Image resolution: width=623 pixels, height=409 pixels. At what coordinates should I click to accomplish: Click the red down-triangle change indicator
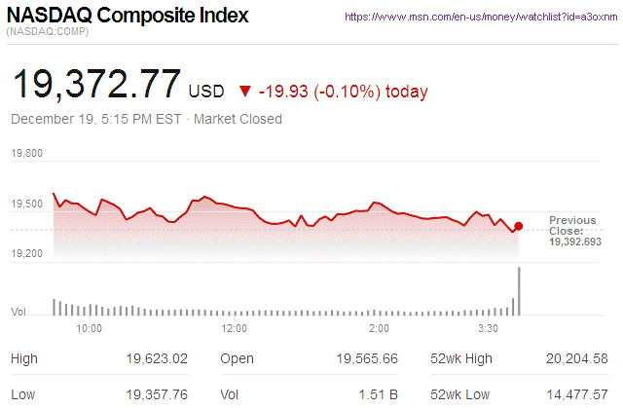coord(243,92)
